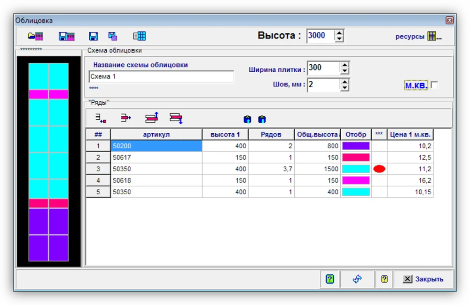Open saved cladding scheme folder icon

[x=35, y=36]
